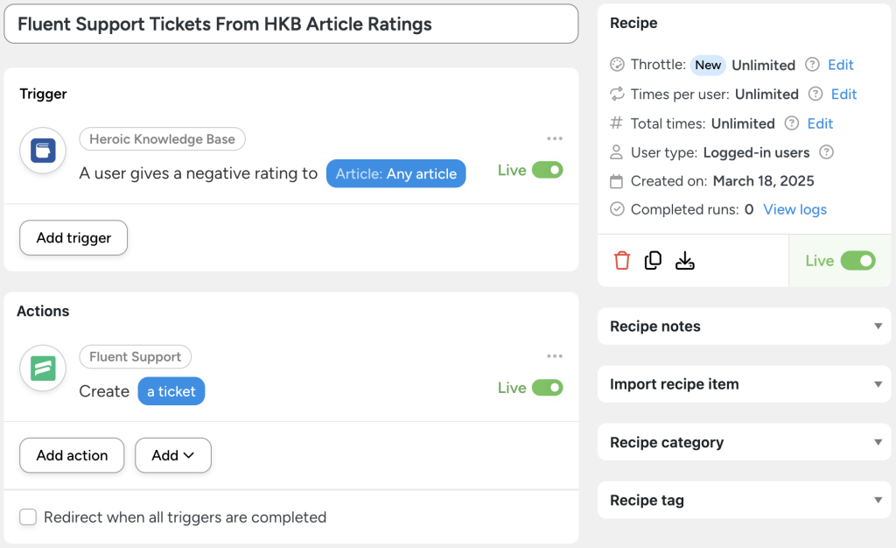
Task: Duplicate the recipe with the copy icon
Action: [653, 260]
